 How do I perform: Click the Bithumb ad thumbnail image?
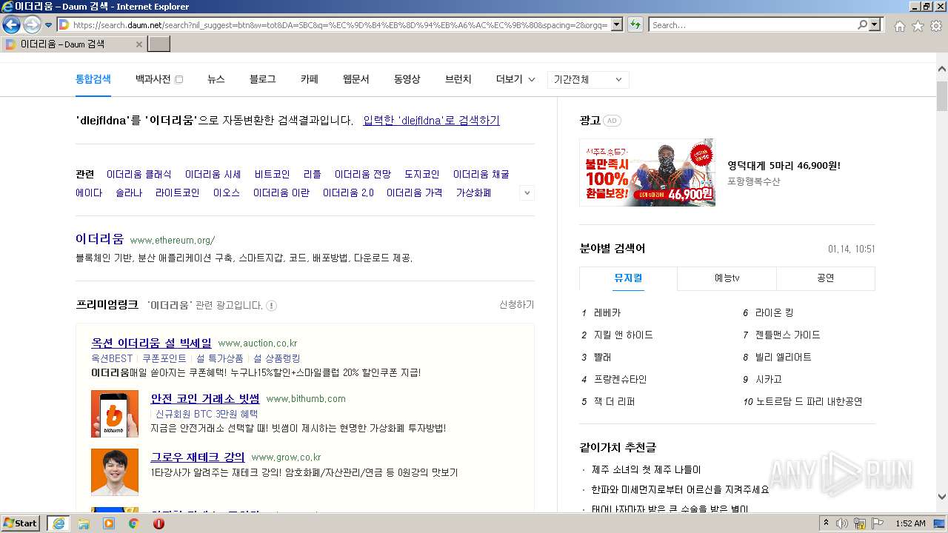tap(115, 414)
